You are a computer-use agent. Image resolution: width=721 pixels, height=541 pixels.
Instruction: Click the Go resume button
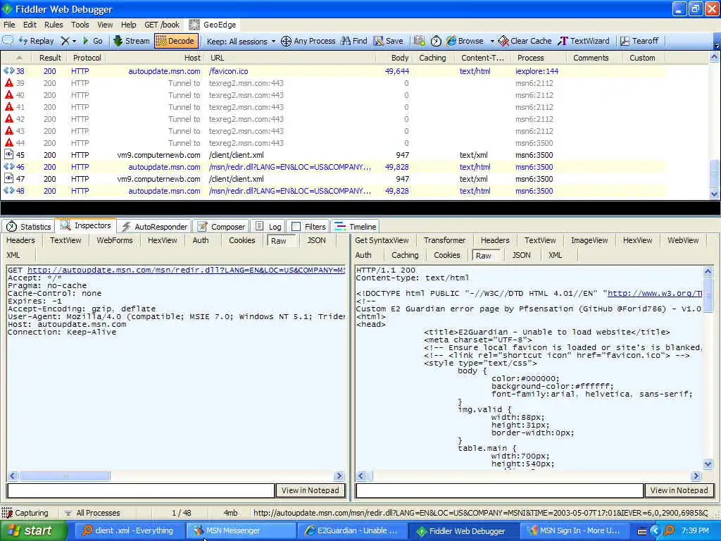point(92,41)
